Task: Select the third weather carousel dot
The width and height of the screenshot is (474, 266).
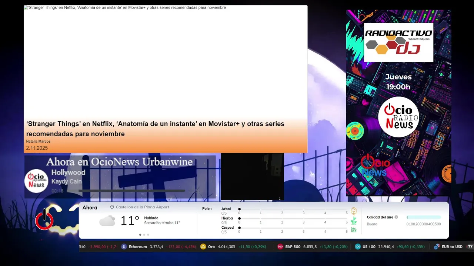Action: [x=148, y=235]
